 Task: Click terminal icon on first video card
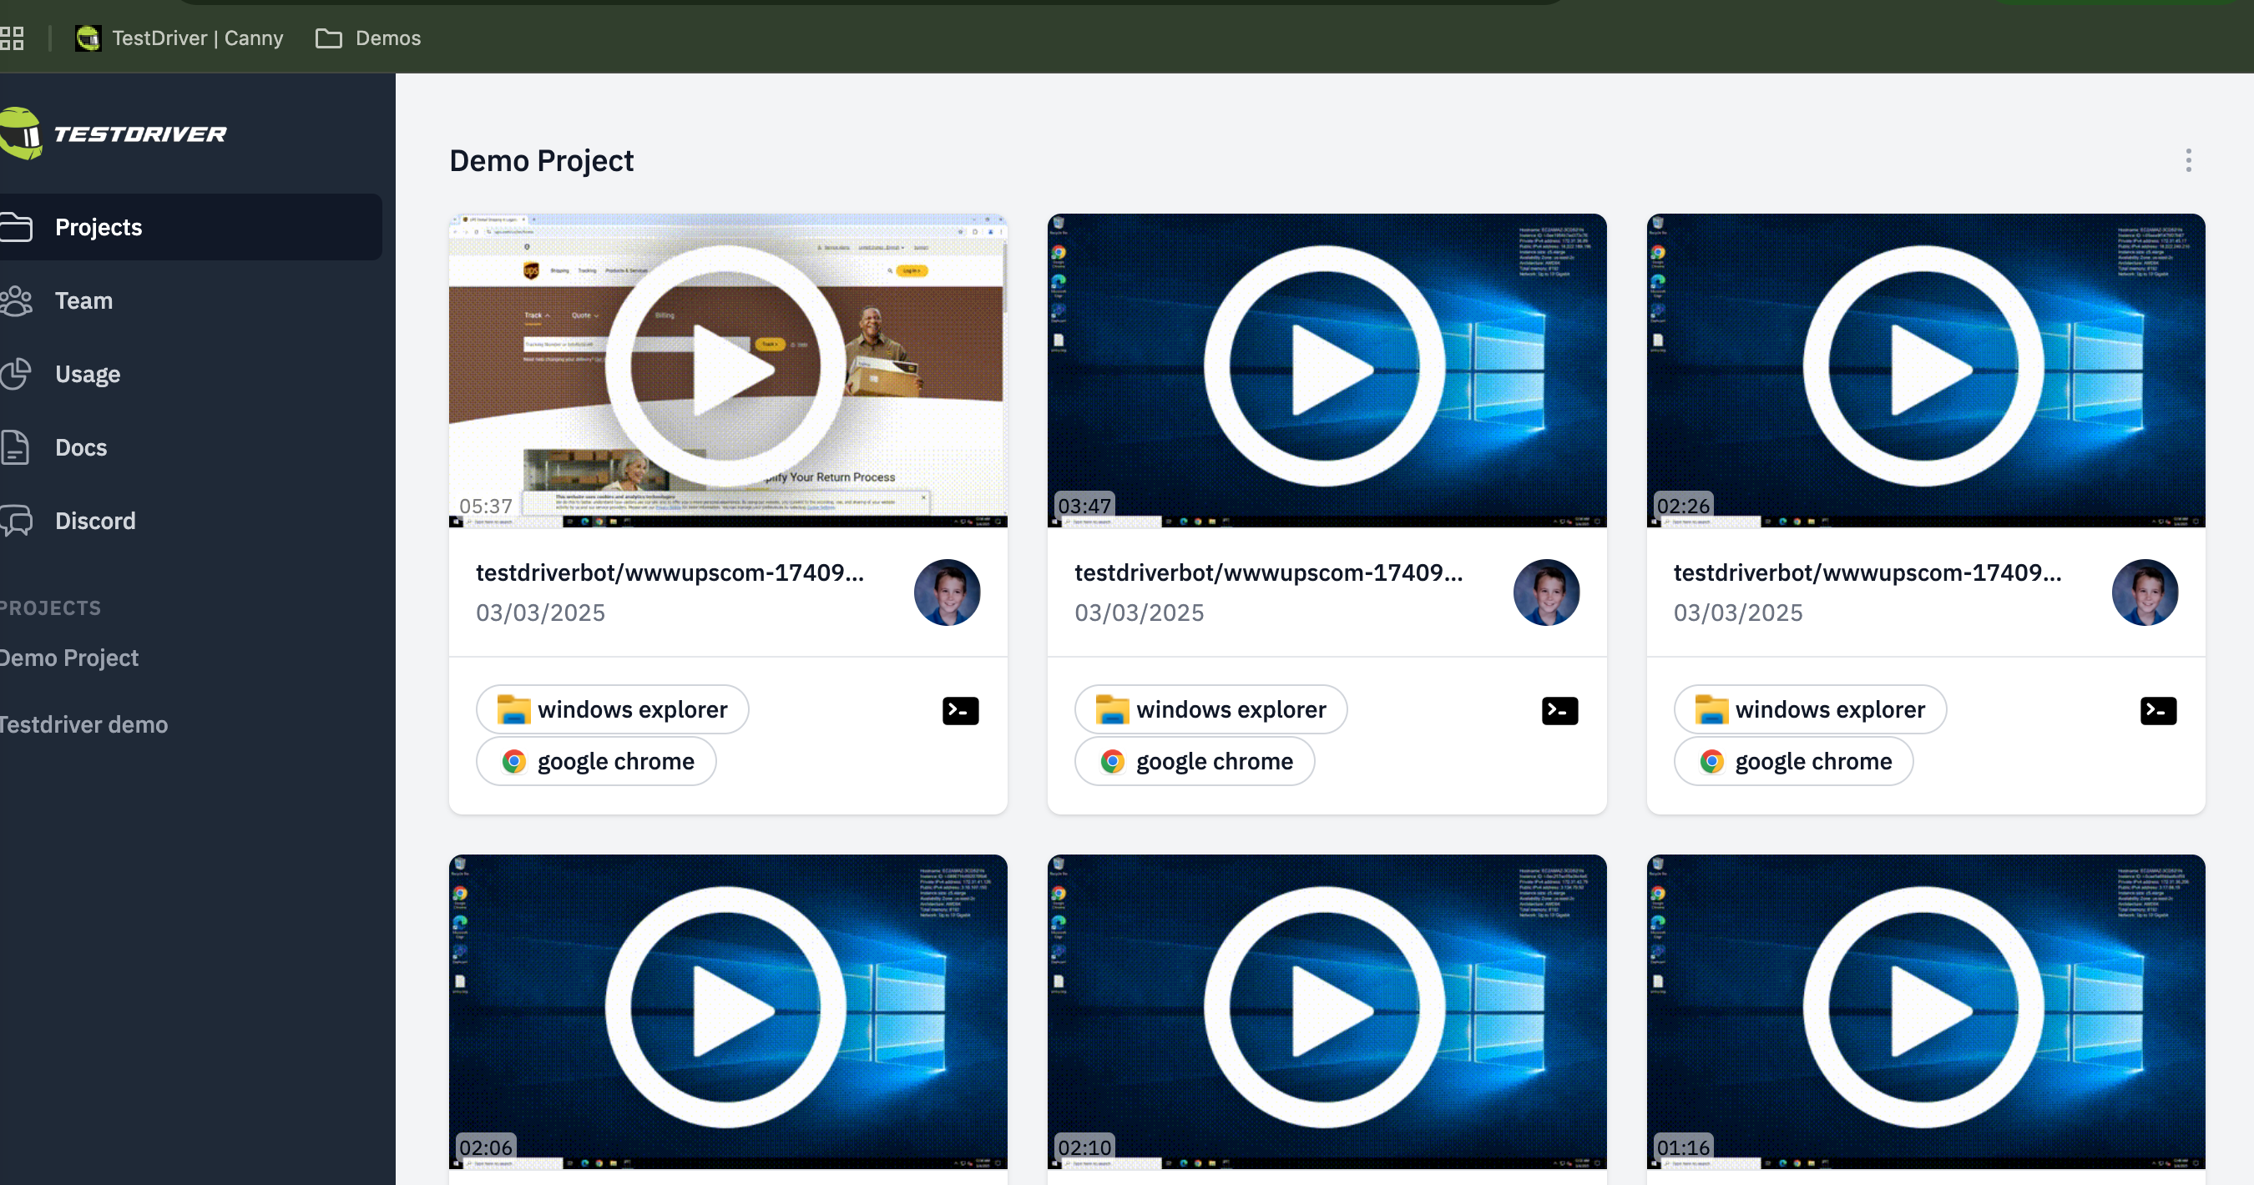960,711
